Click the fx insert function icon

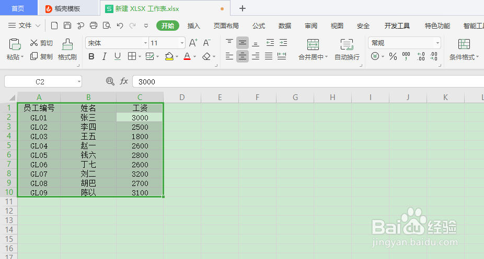pos(124,81)
